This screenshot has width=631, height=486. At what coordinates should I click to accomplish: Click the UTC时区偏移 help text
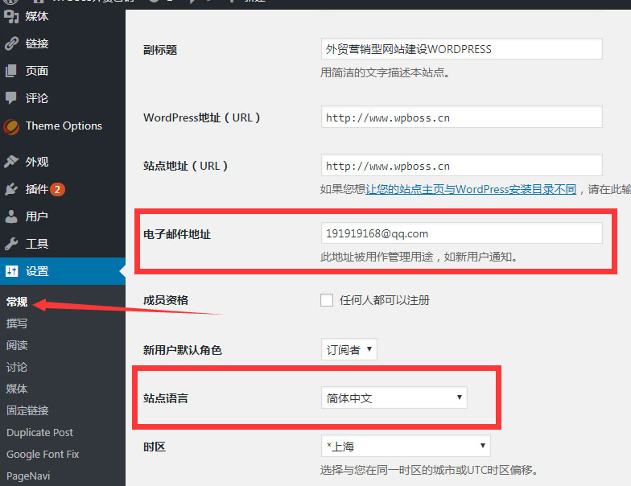429,470
